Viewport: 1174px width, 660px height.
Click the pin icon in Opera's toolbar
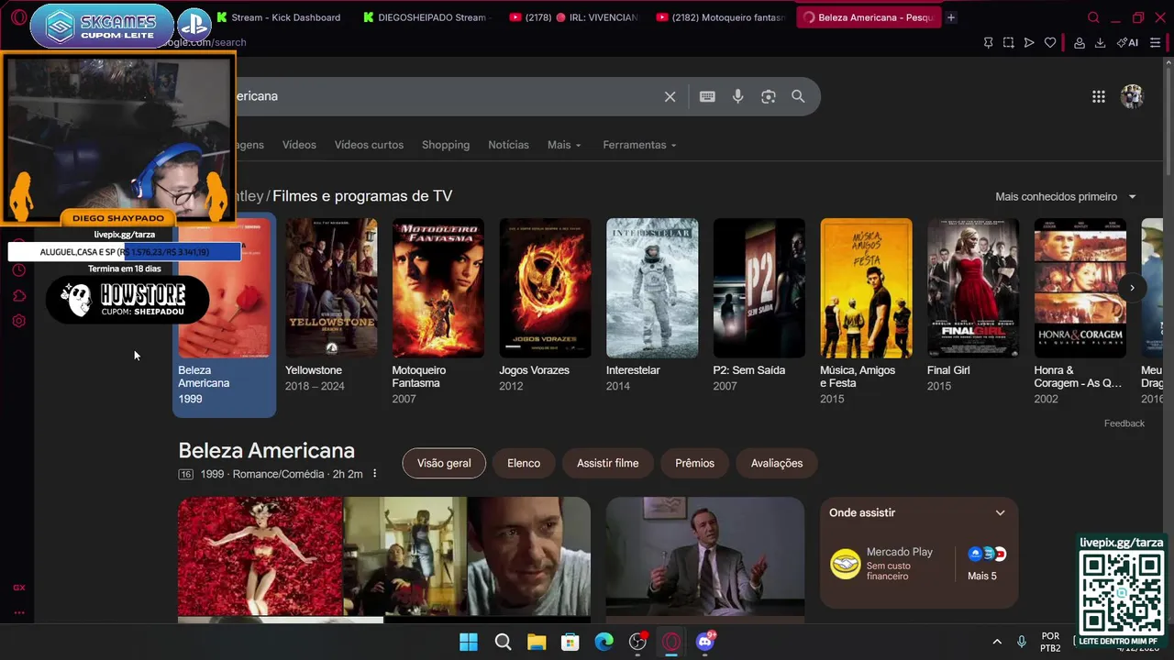point(988,42)
